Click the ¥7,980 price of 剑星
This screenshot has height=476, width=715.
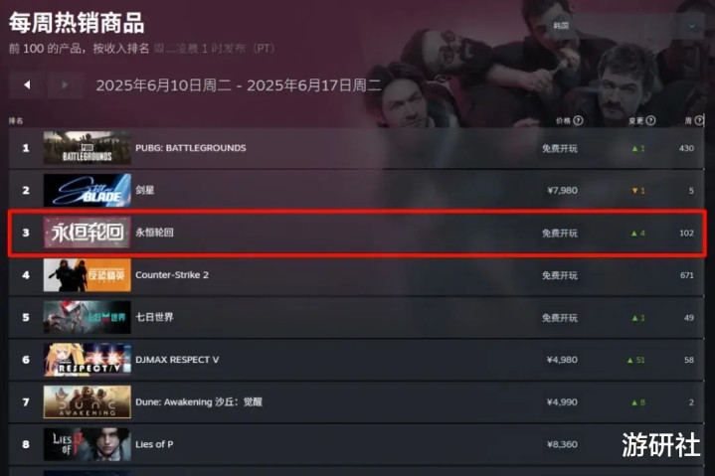562,191
